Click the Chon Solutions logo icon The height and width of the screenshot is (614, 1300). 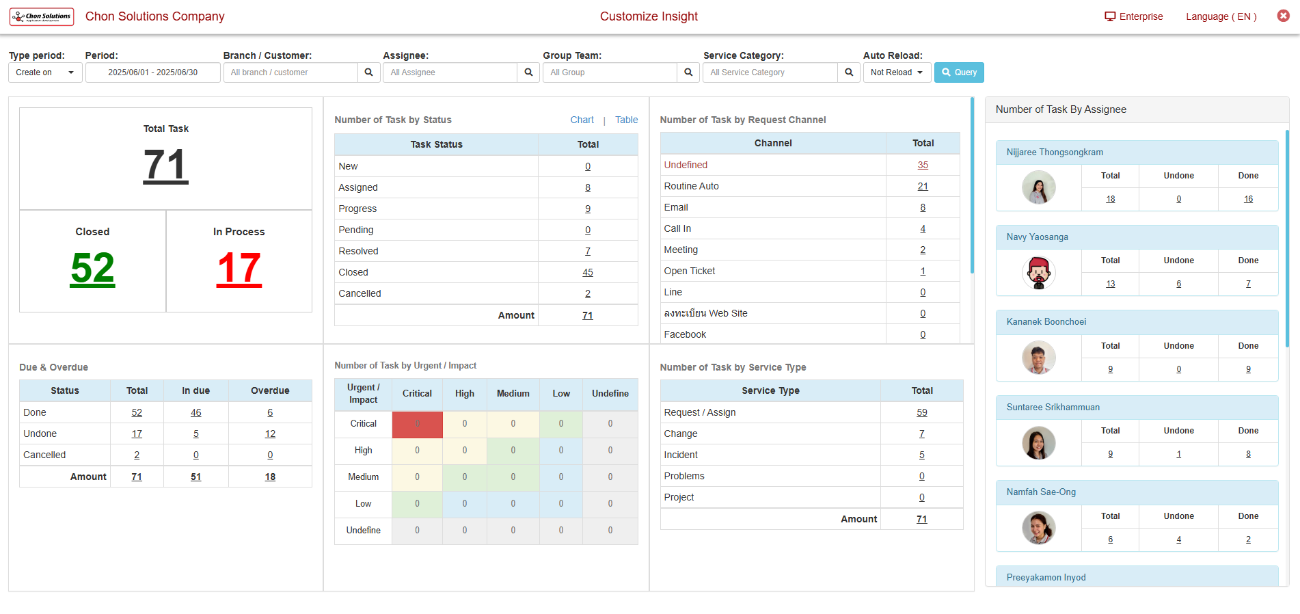(x=42, y=16)
